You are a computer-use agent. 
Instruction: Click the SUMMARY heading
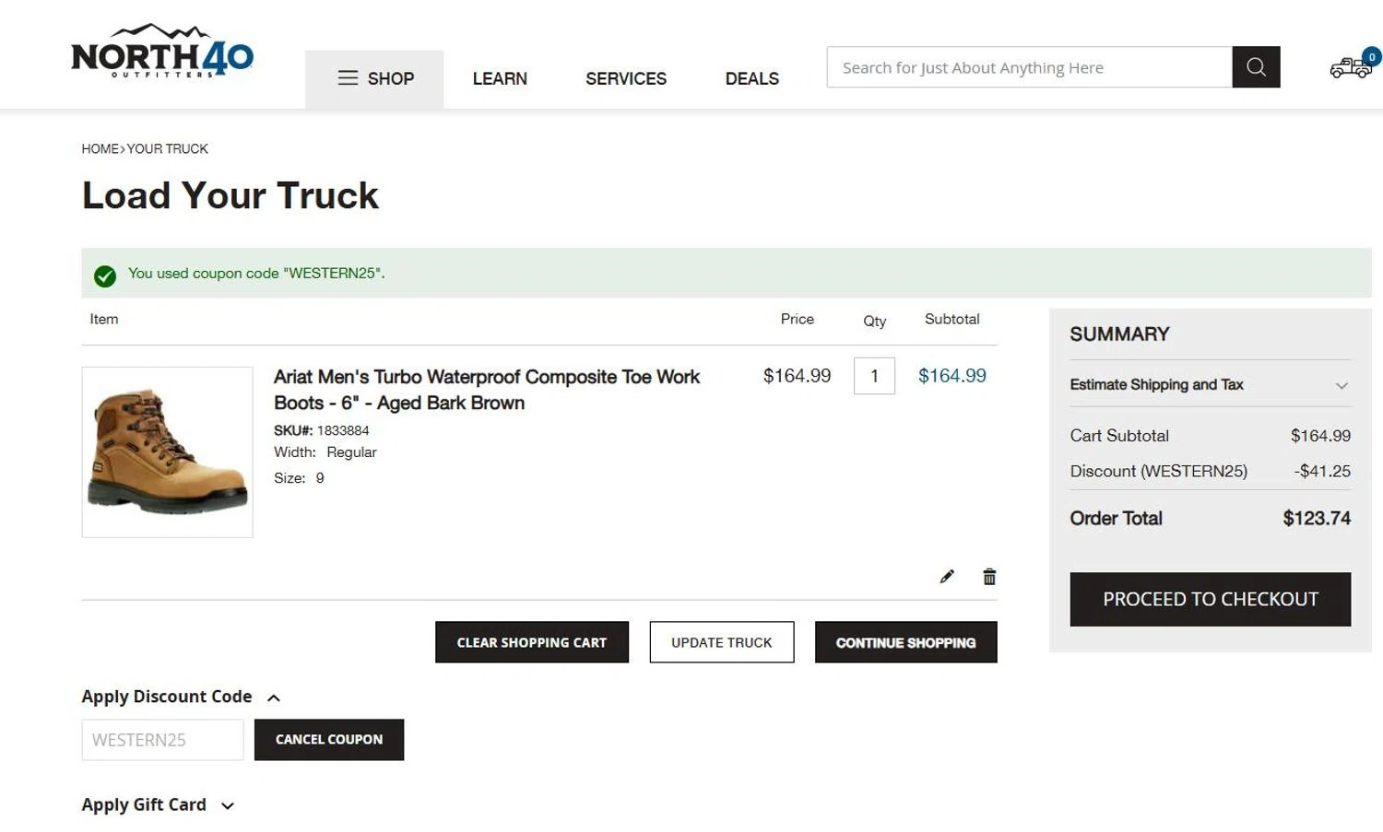(x=1119, y=334)
